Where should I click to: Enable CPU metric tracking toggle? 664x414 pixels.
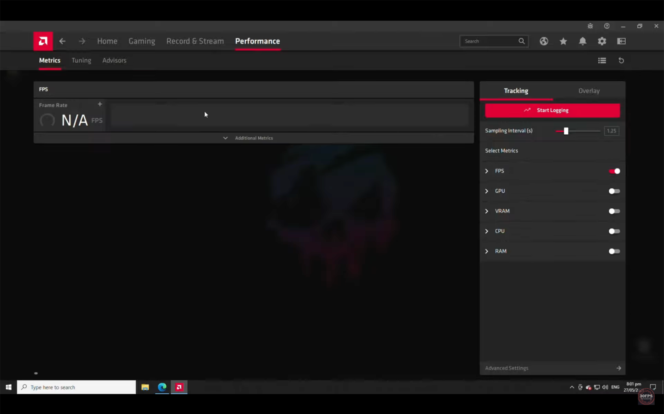614,231
